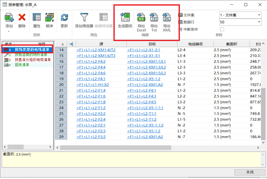Screen dimensions: 267x179
Task: Click left panel scroll right arrow
Action: [50, 147]
